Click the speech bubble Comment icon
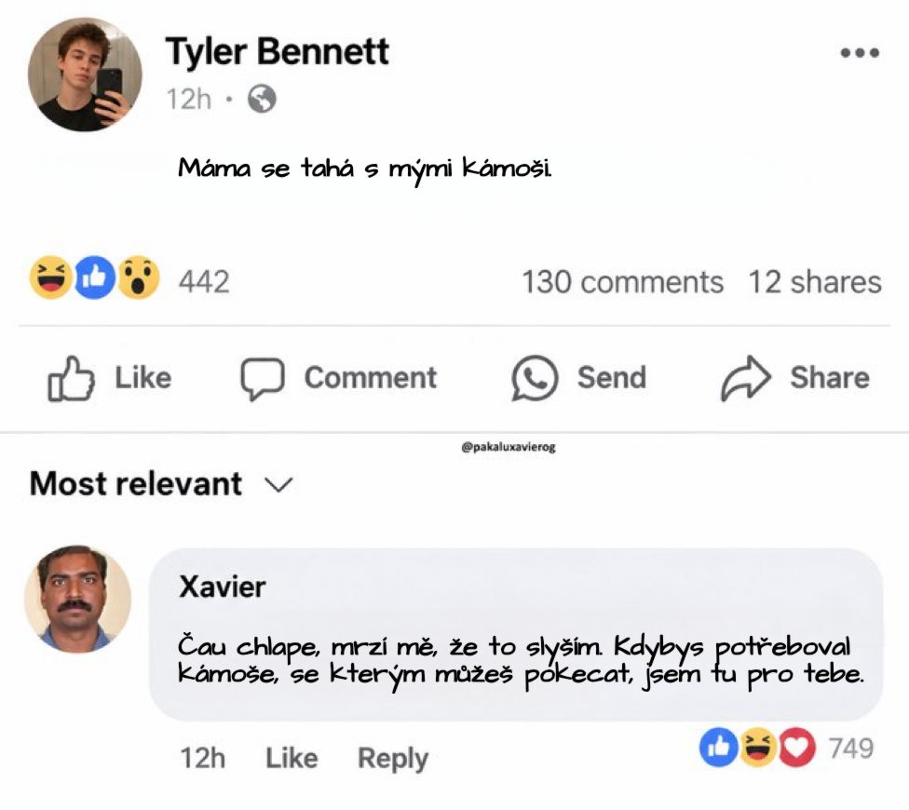 263,378
